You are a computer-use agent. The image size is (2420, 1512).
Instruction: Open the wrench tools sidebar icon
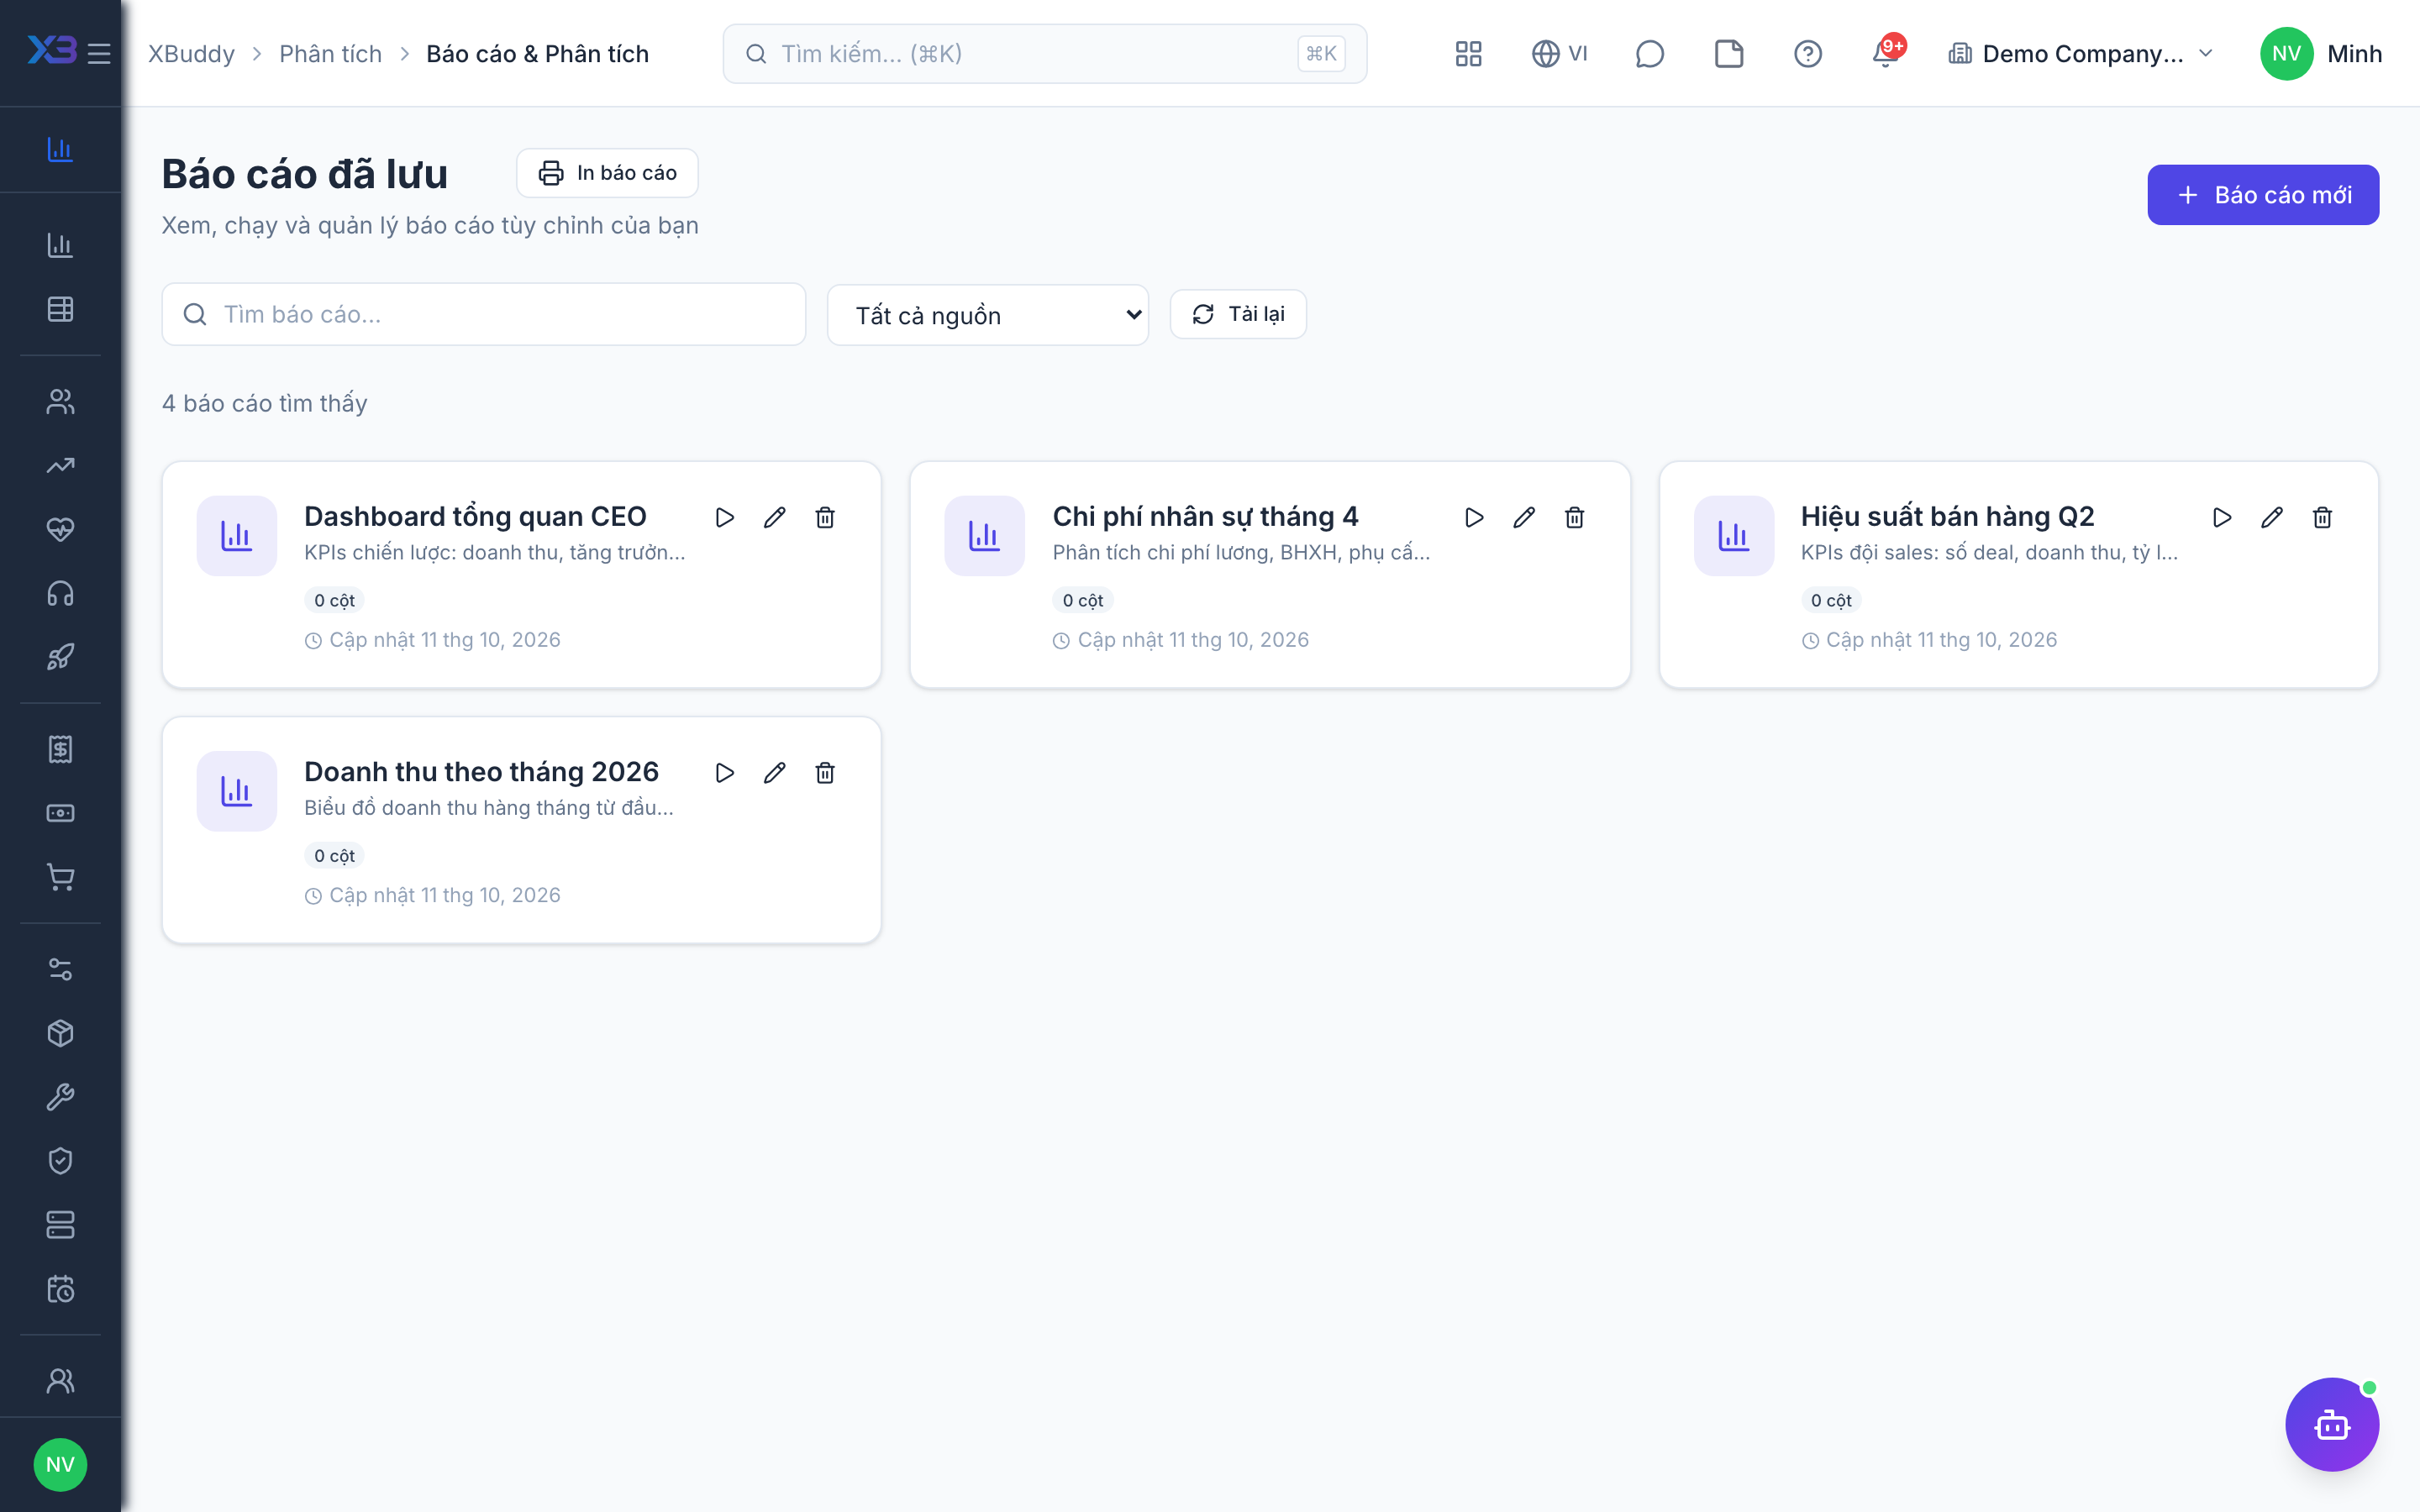coord(60,1097)
